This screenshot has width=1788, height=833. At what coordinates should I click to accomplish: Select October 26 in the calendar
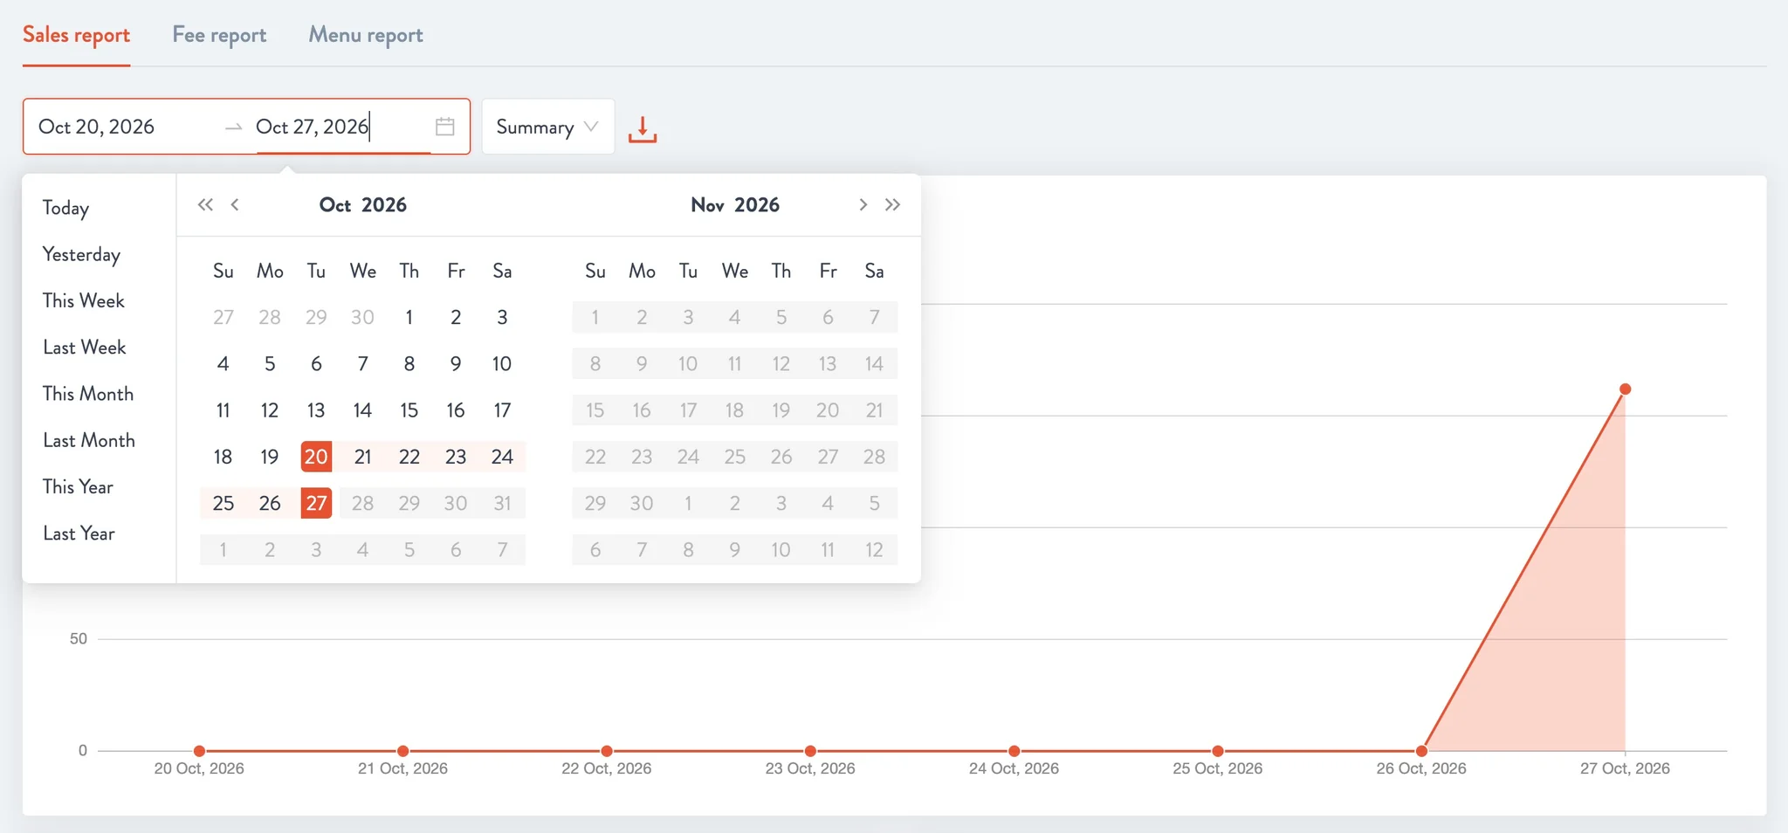pos(270,503)
